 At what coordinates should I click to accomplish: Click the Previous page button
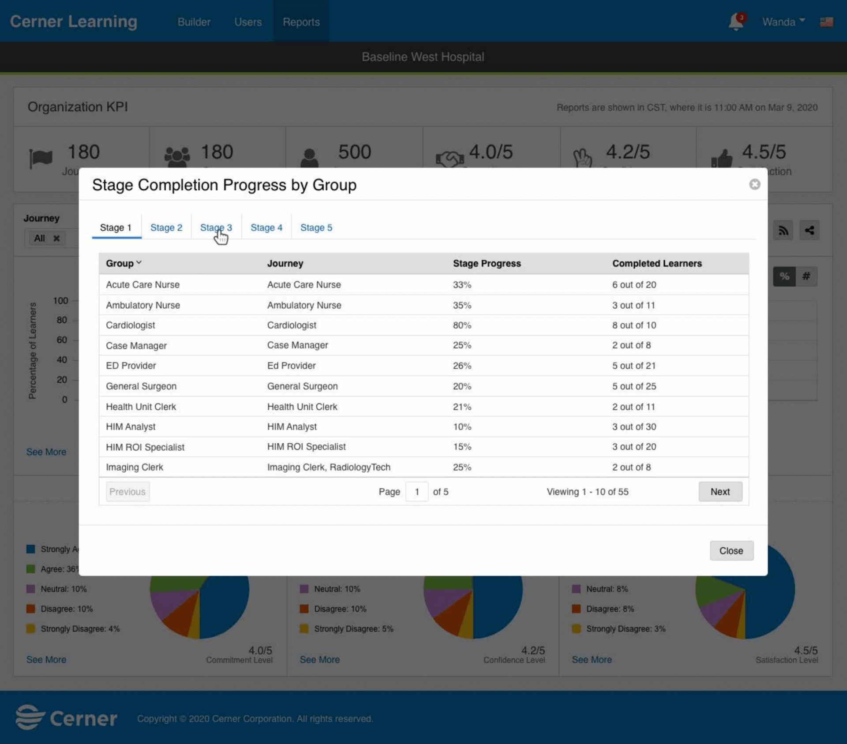pyautogui.click(x=127, y=492)
